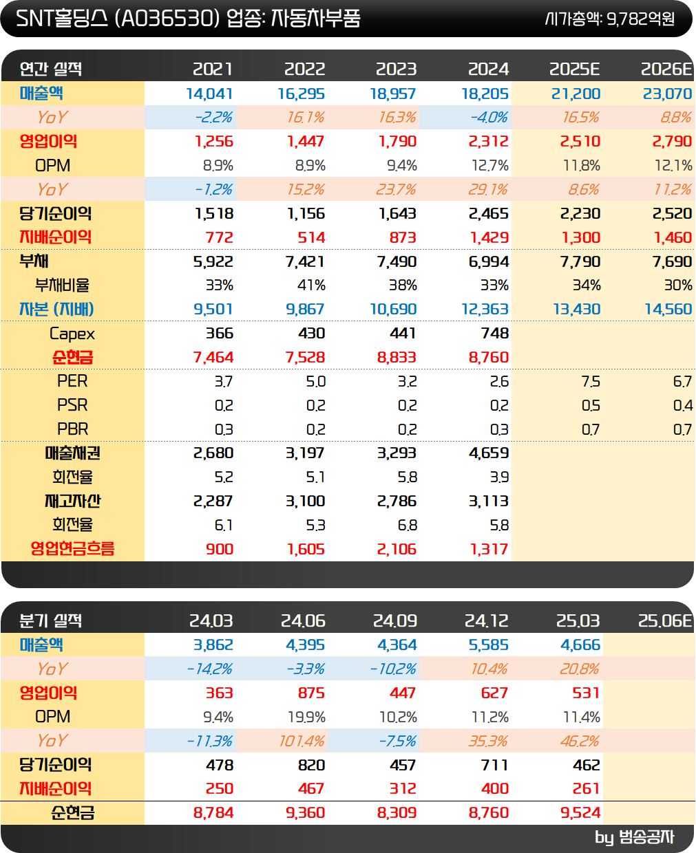Click 매출채권 value 4,659
The image size is (696, 853).
tap(489, 453)
